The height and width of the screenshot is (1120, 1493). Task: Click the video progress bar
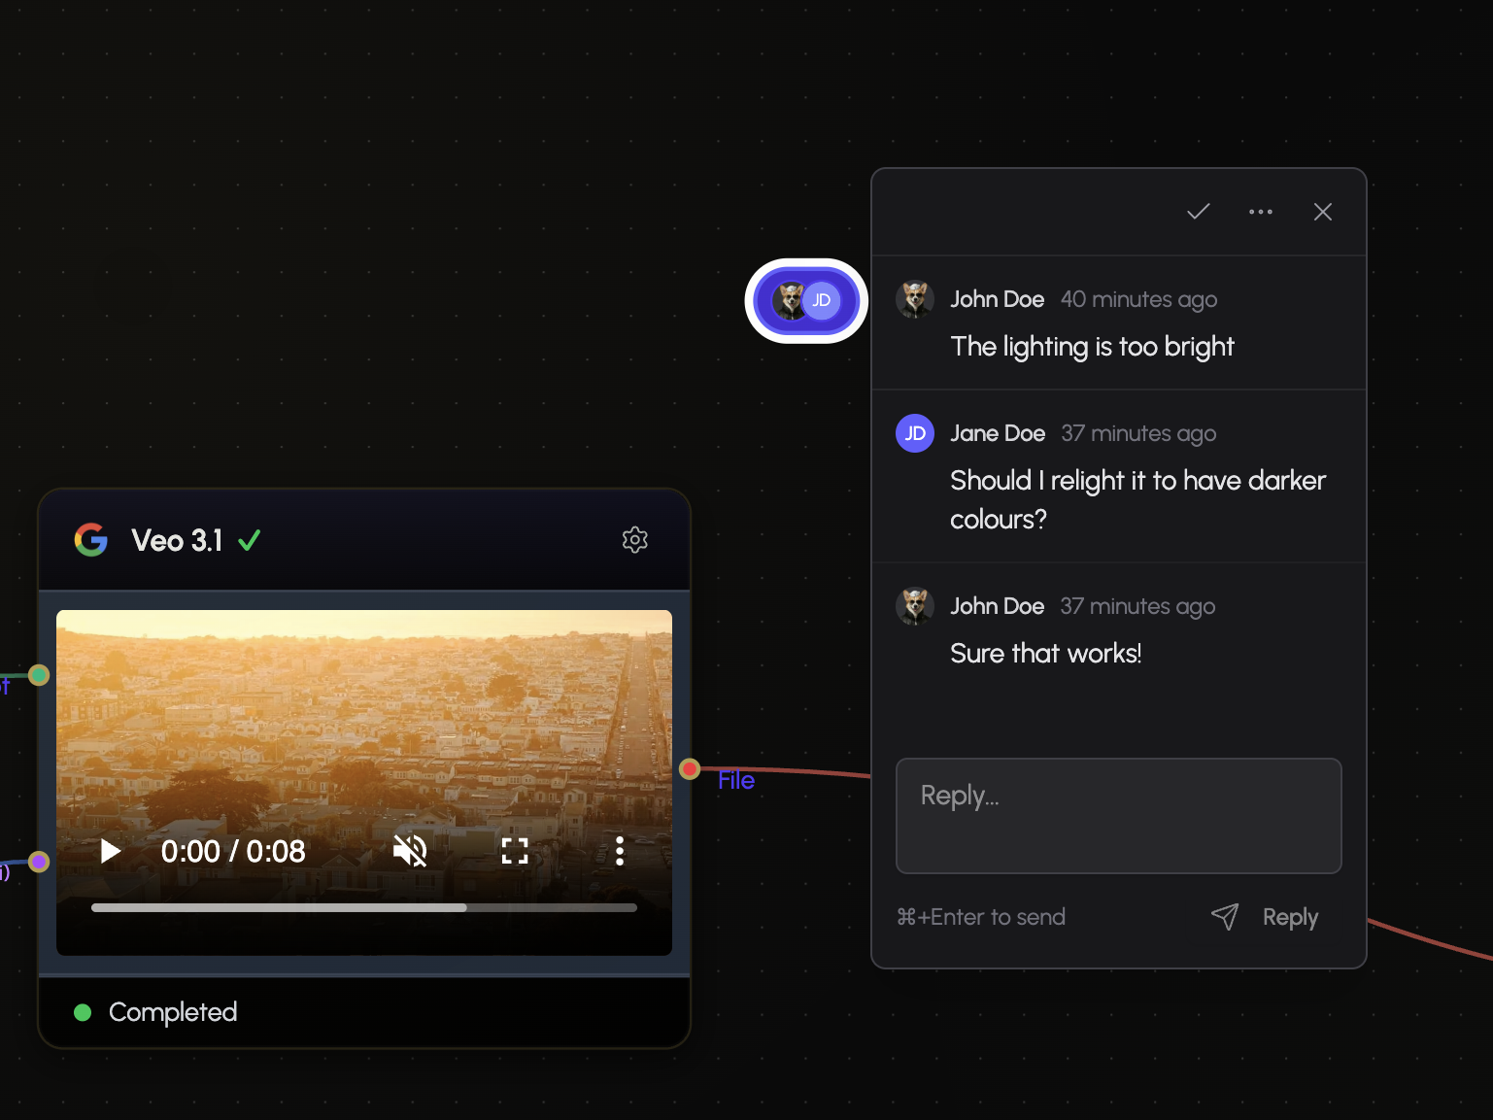click(363, 908)
